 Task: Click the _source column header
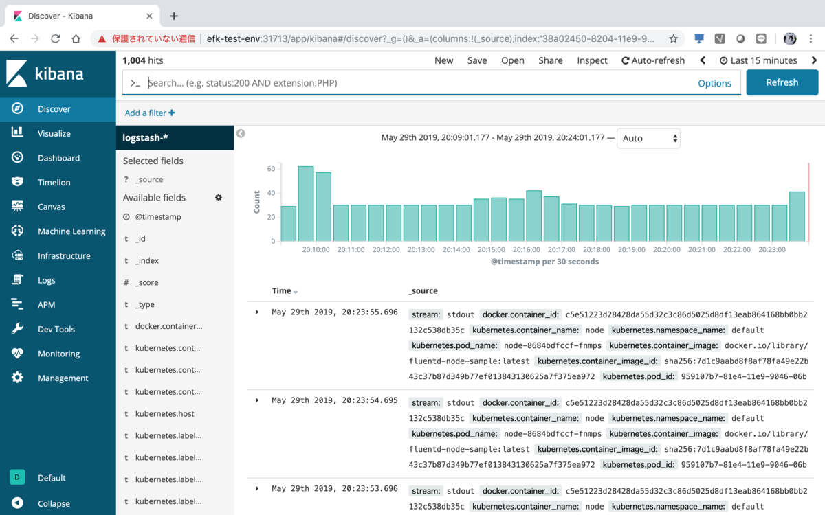coord(423,291)
